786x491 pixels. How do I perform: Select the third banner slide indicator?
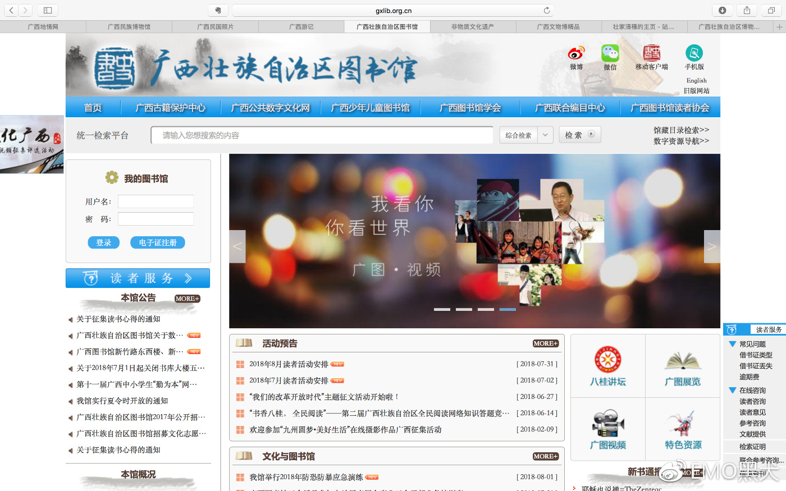[x=486, y=309]
